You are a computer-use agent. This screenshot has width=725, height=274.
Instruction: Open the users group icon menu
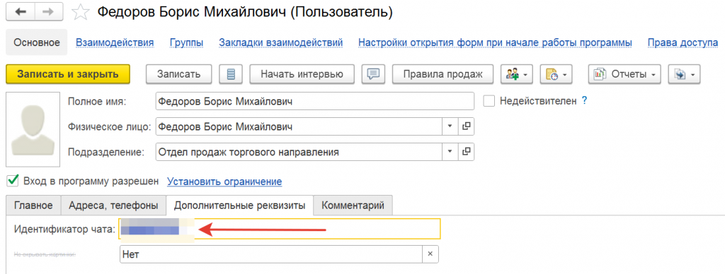pyautogui.click(x=517, y=74)
